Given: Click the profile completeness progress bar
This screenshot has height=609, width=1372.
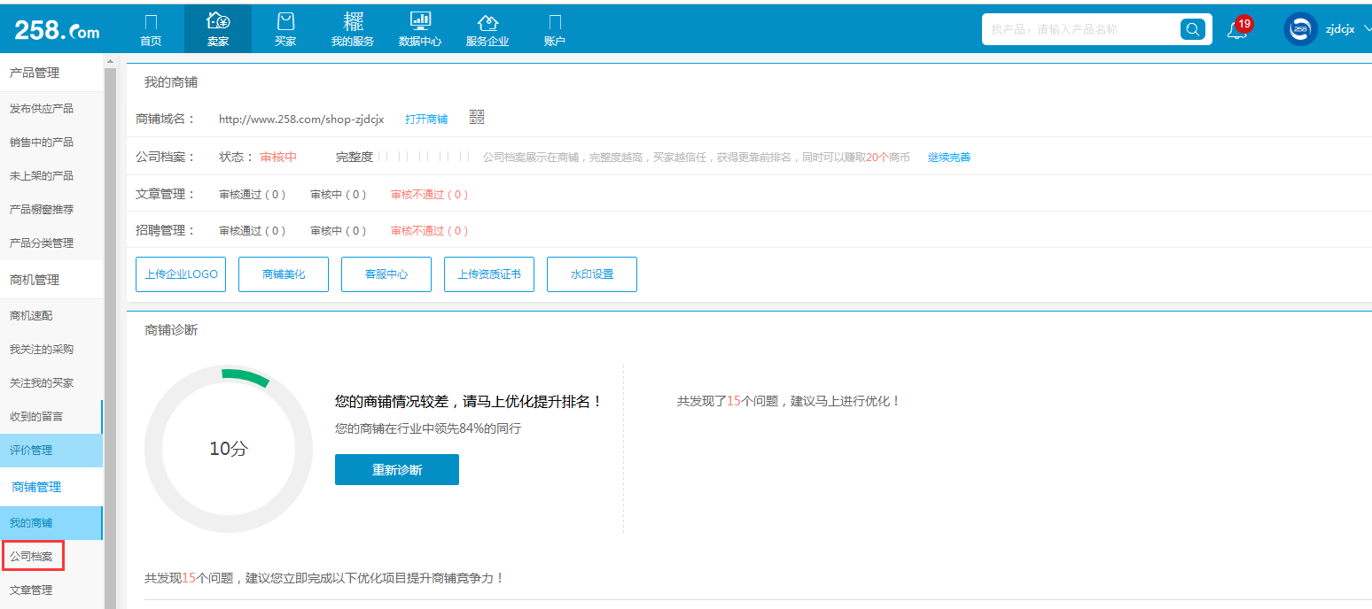Looking at the screenshot, I should [425, 157].
